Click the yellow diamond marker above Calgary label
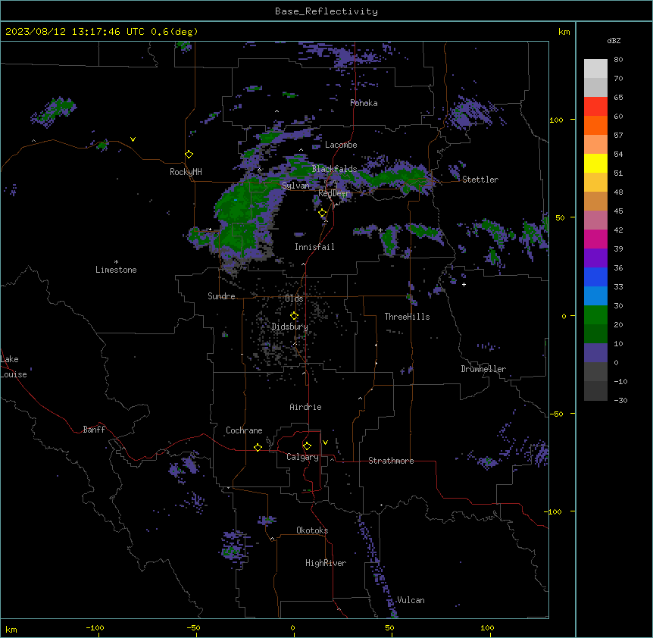The width and height of the screenshot is (653, 638). pos(307,446)
